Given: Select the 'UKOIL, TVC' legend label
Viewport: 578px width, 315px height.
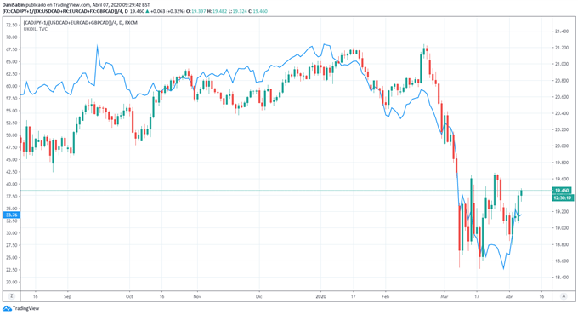Looking at the screenshot, I should pyautogui.click(x=36, y=29).
